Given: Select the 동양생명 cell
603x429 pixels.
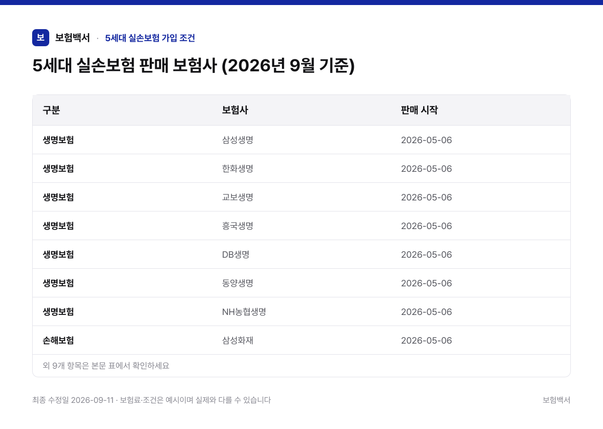Looking at the screenshot, I should [x=238, y=283].
